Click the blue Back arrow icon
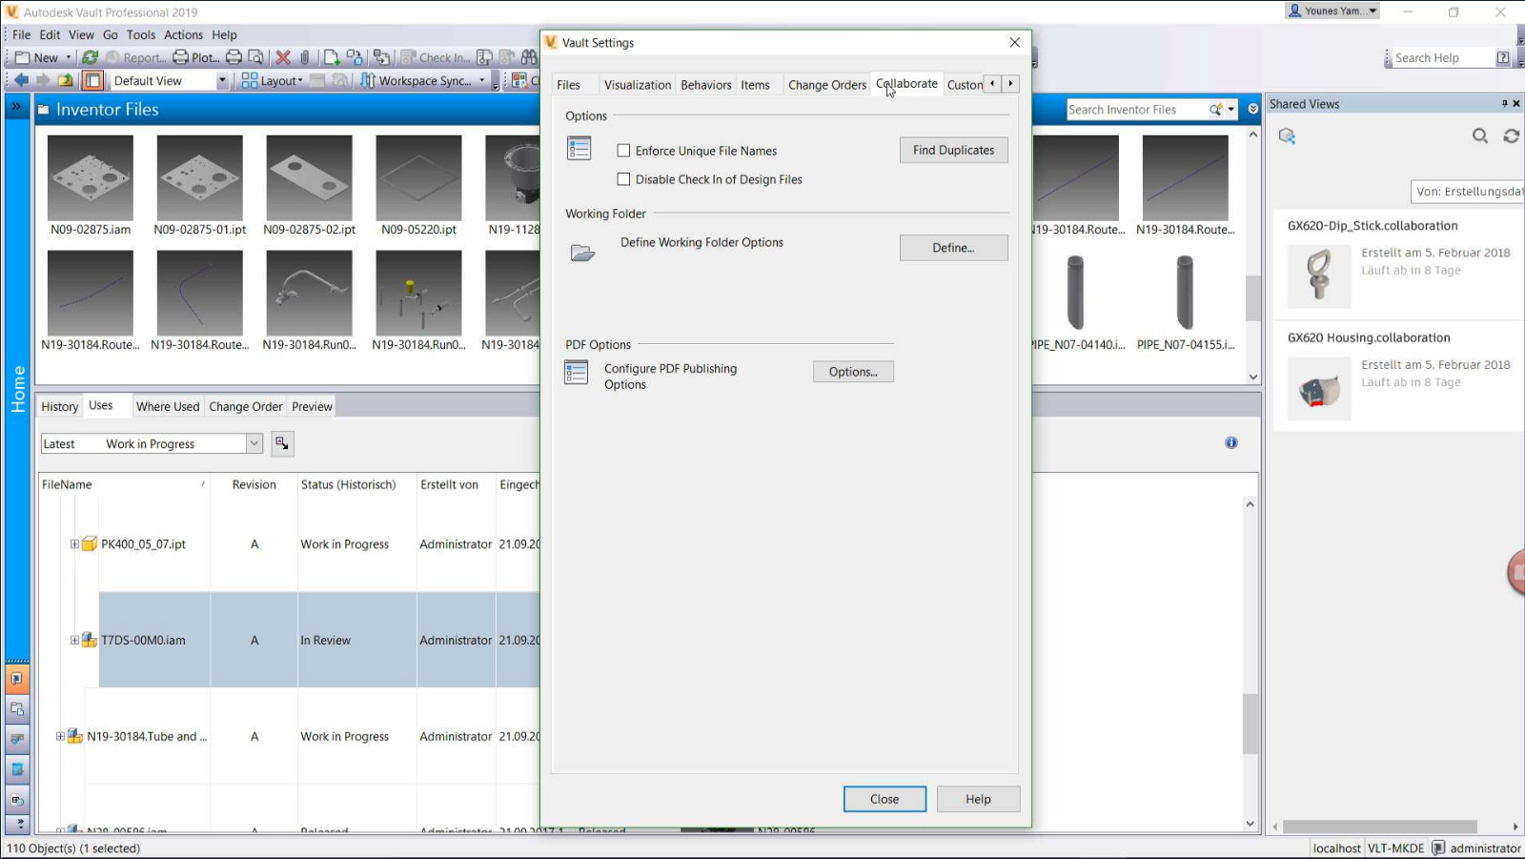The width and height of the screenshot is (1525, 859). pyautogui.click(x=21, y=80)
